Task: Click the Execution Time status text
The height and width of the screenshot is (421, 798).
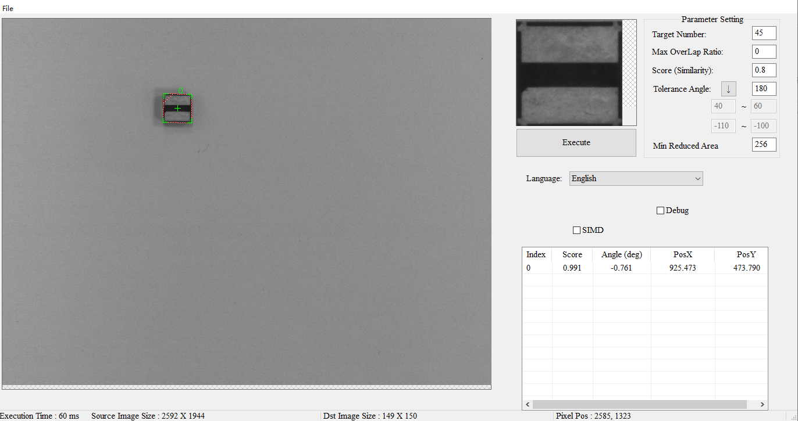Action: 40,416
